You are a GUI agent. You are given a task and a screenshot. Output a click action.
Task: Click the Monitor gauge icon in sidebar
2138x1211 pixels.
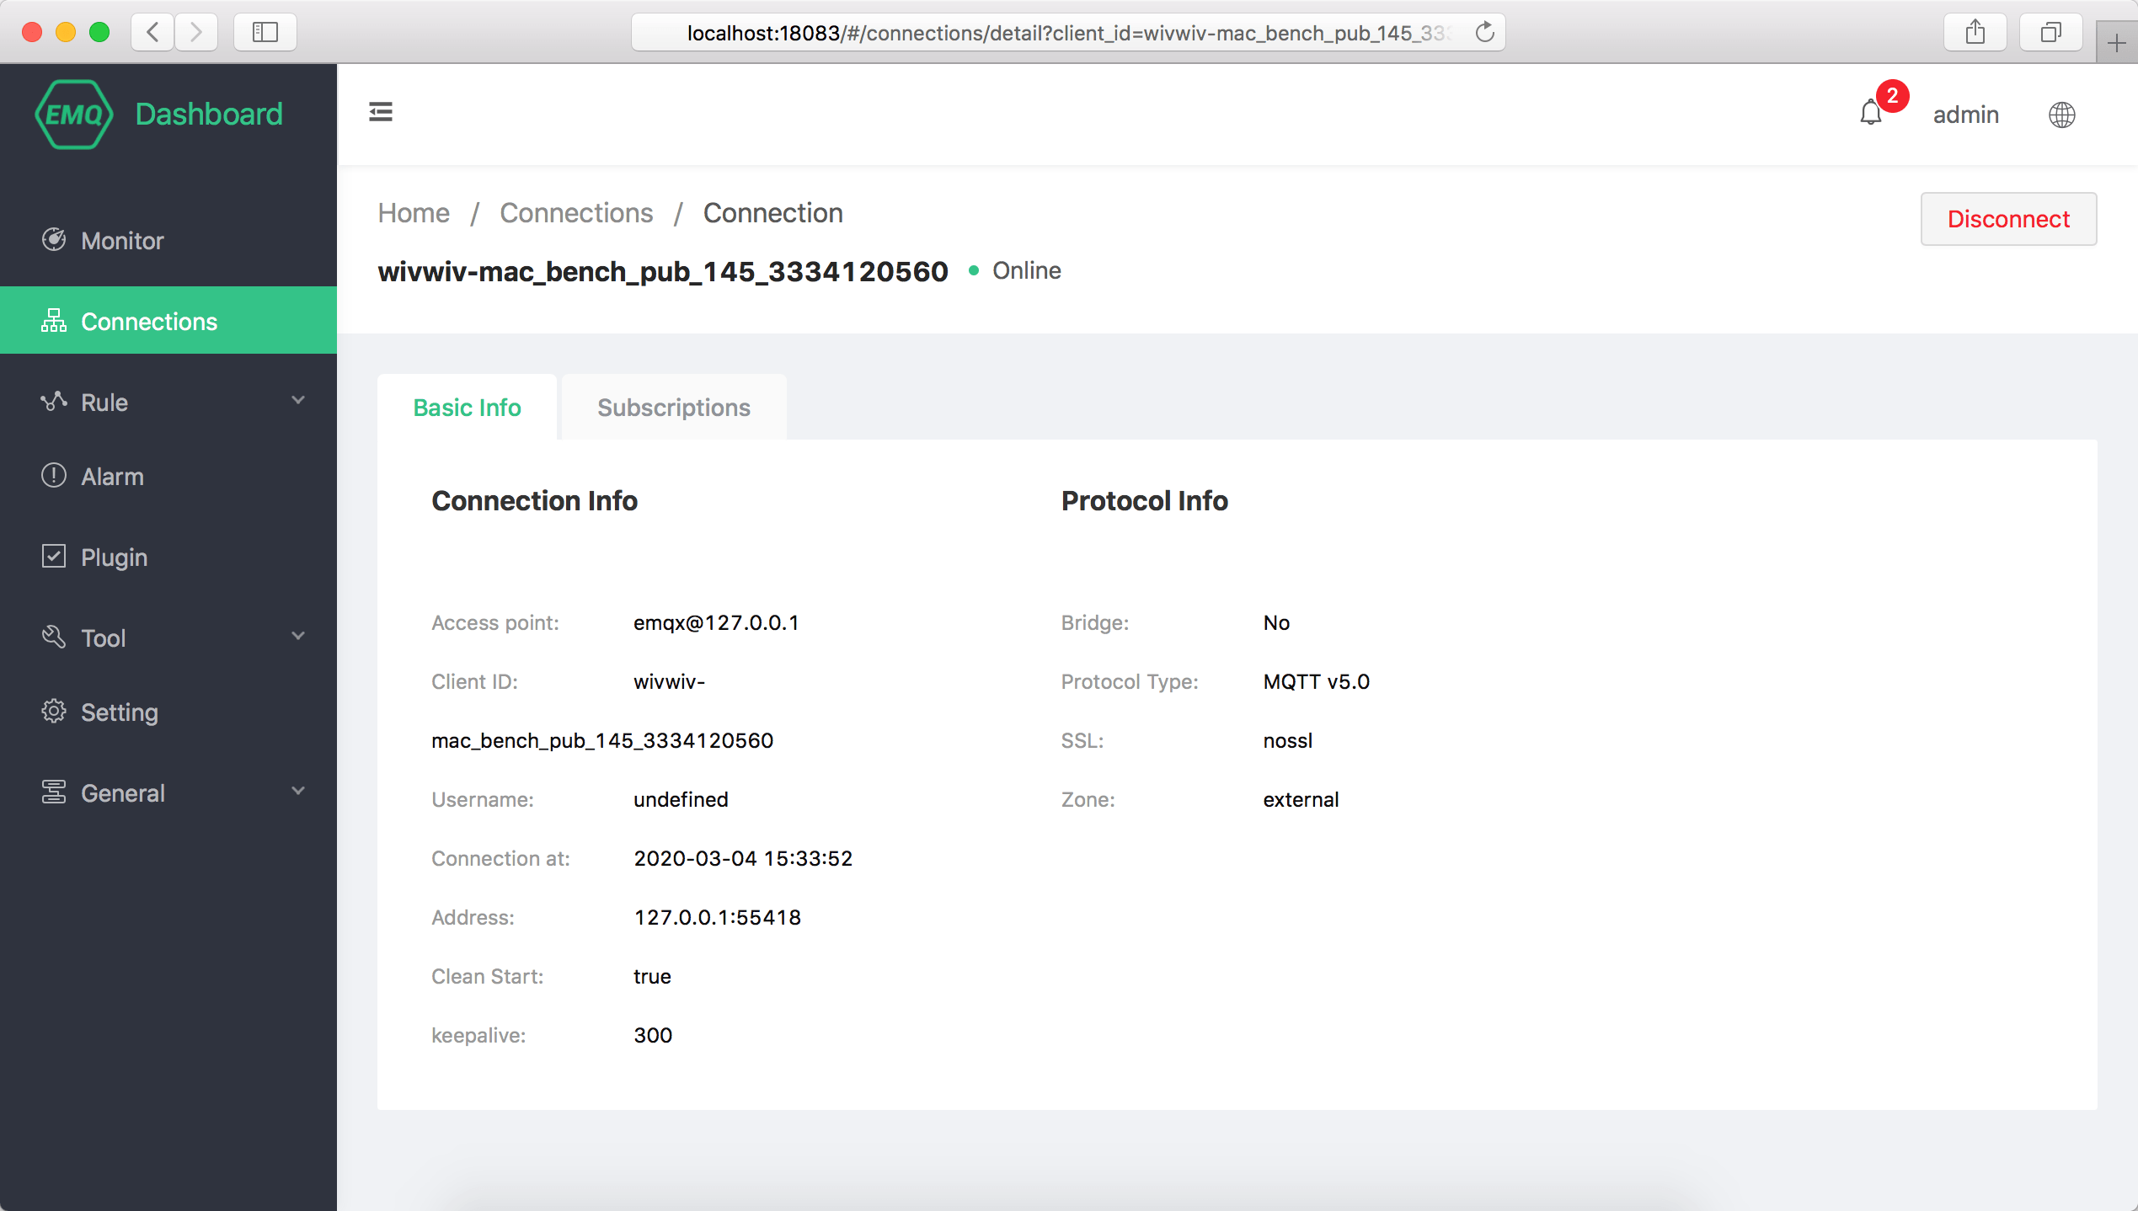[x=54, y=240]
